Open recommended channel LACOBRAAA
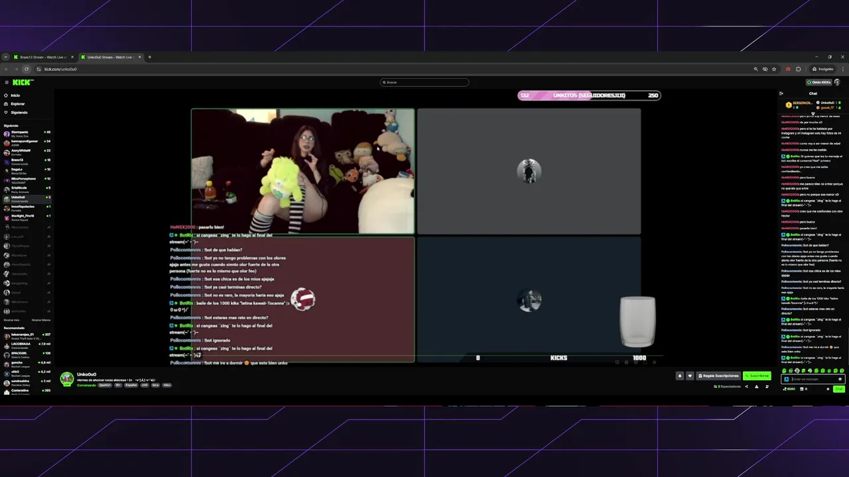 pyautogui.click(x=27, y=345)
